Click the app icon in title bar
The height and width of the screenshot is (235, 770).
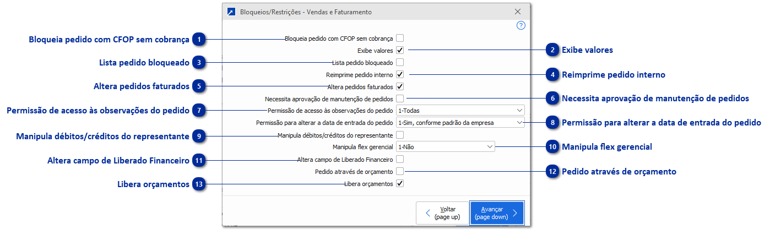231,12
